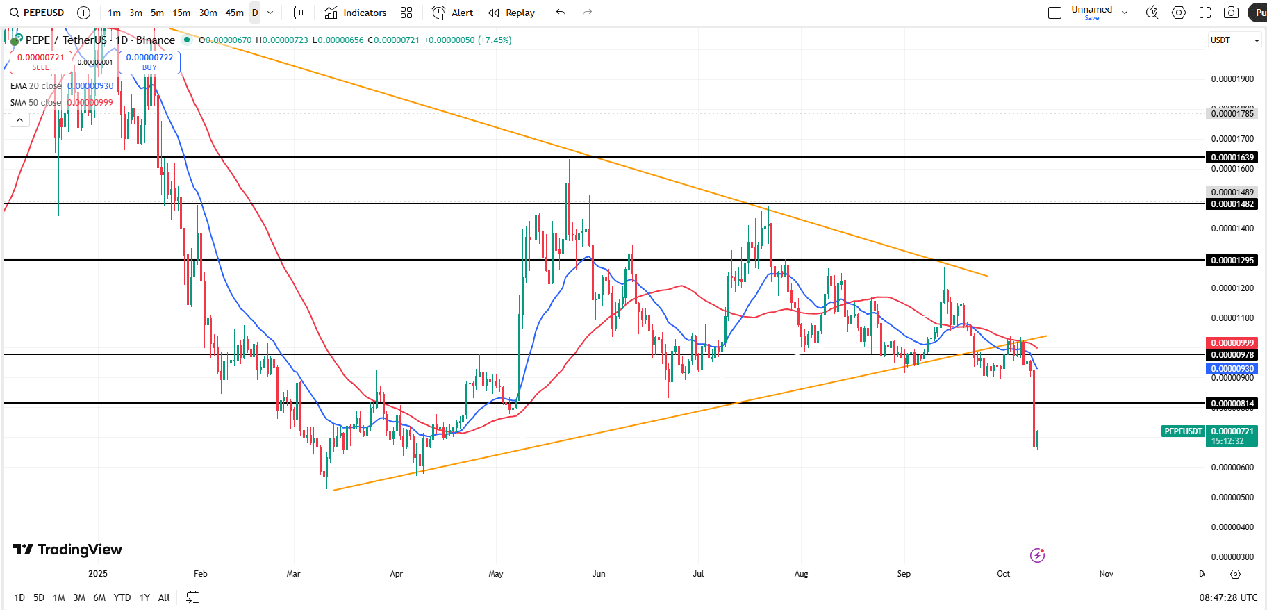Click the PEPEUSD symbol search field
This screenshot has height=610, width=1267.
(x=37, y=13)
